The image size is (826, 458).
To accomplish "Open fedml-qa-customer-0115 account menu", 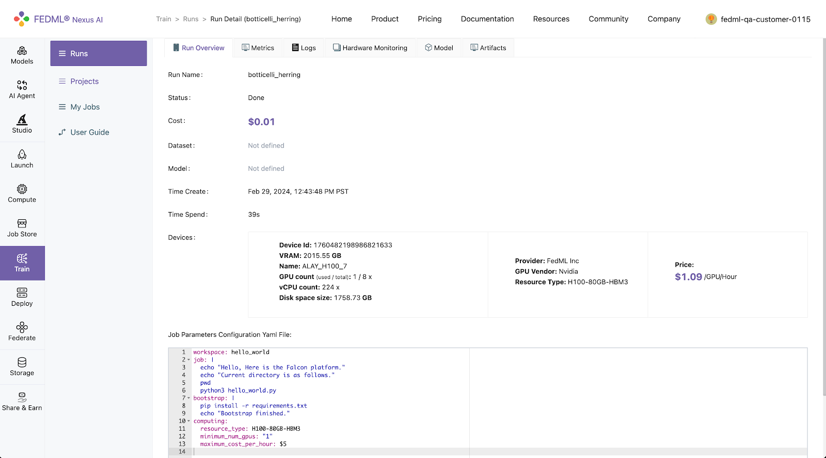I will click(758, 19).
